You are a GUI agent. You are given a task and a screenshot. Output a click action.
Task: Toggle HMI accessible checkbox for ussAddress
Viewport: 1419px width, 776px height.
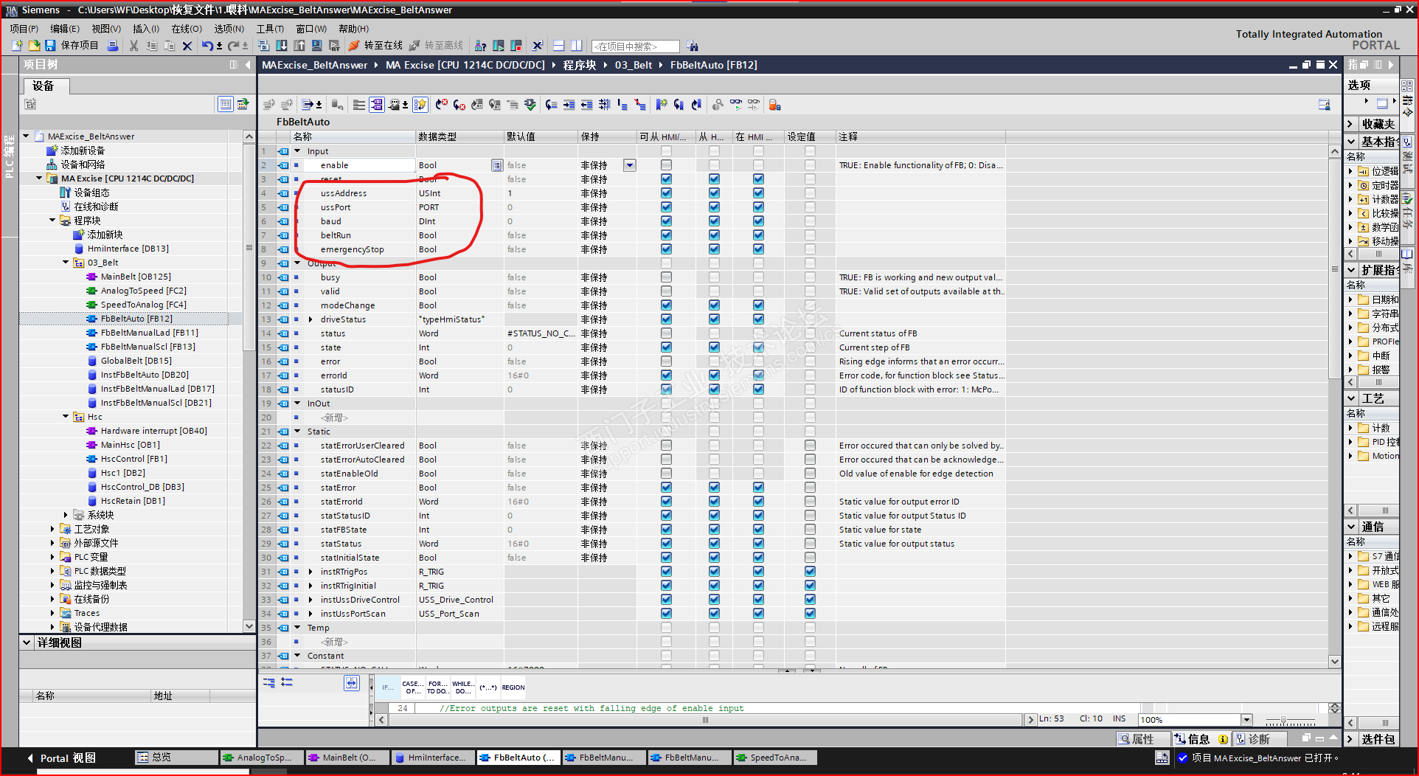pyautogui.click(x=666, y=193)
